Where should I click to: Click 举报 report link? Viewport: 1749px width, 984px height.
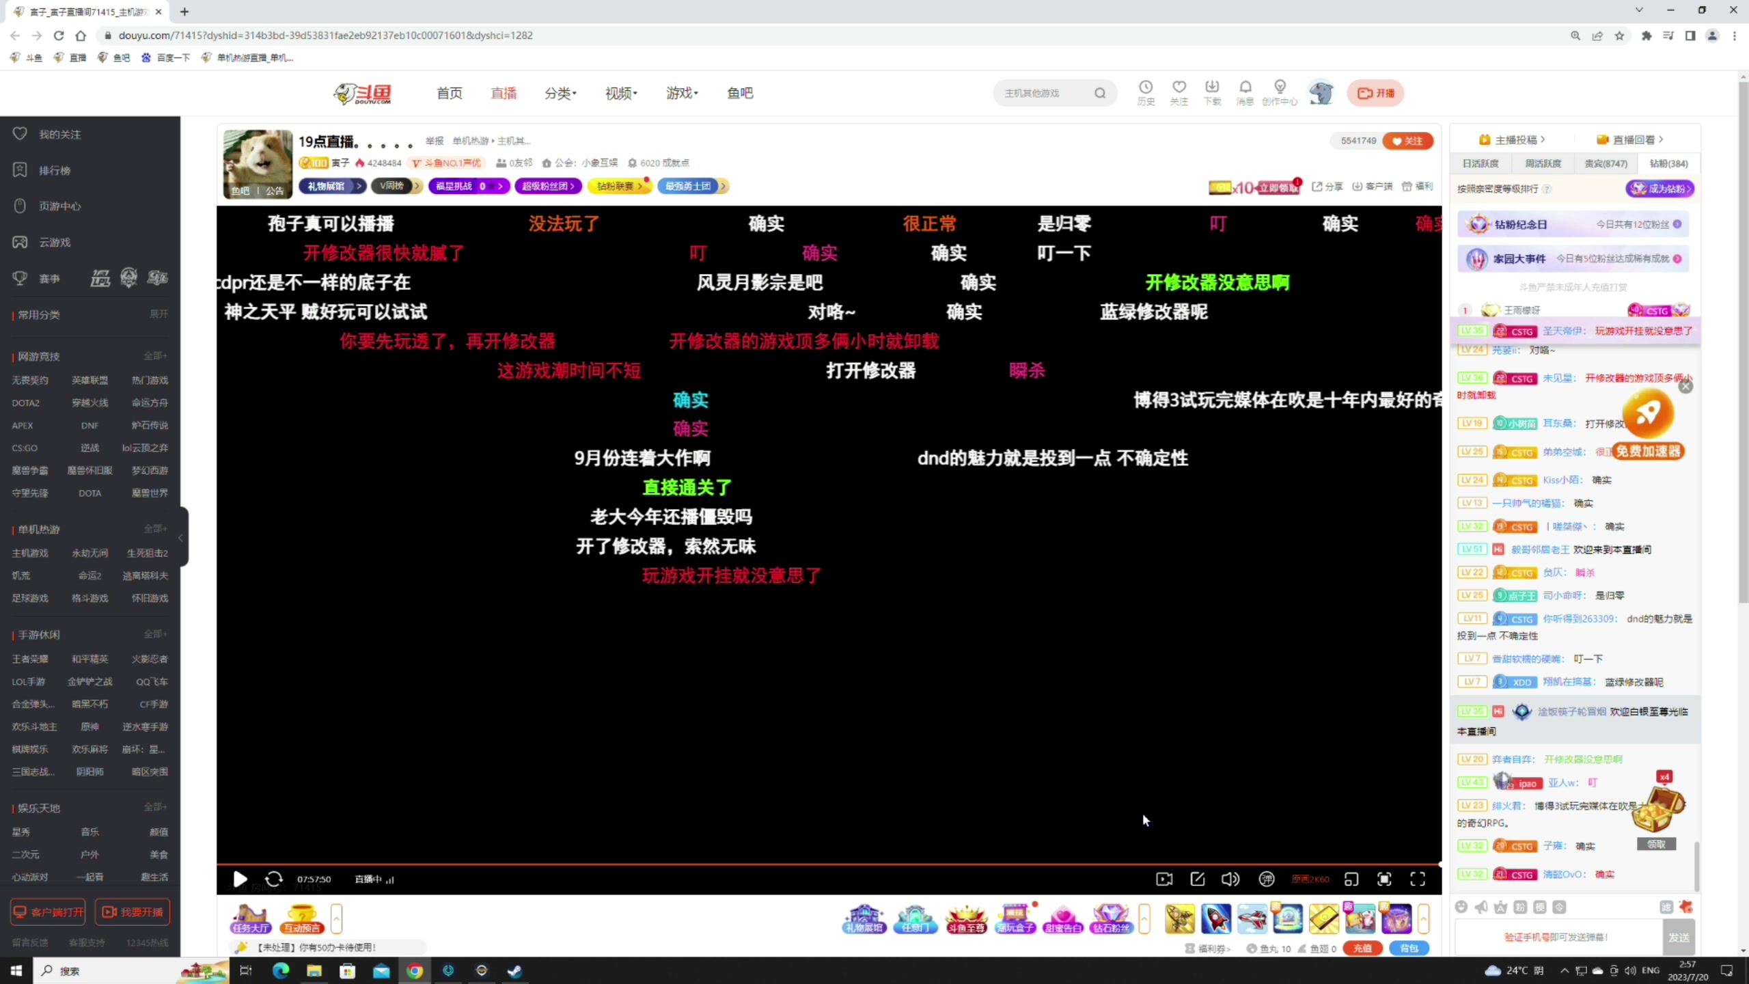[435, 141]
